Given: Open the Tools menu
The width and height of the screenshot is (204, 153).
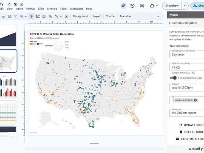Looking at the screenshot, I should [x=63, y=9].
